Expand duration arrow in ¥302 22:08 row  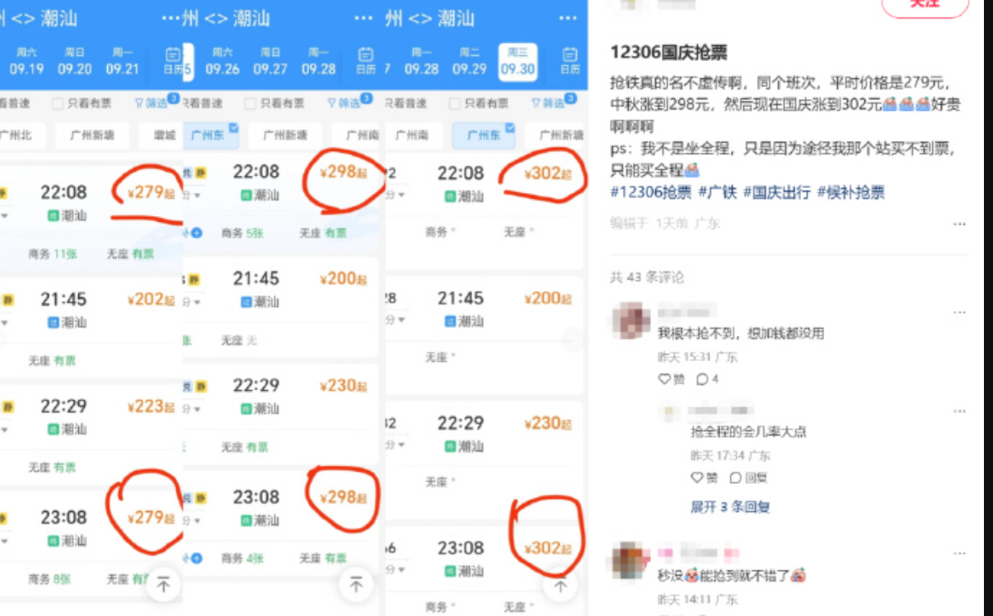pyautogui.click(x=400, y=195)
